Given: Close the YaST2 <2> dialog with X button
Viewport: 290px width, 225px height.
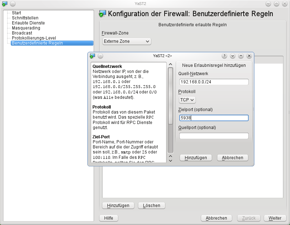Looking at the screenshot, I should [x=249, y=56].
